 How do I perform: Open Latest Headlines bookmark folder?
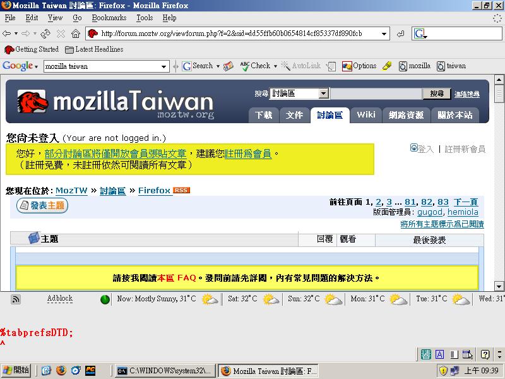[x=94, y=49]
